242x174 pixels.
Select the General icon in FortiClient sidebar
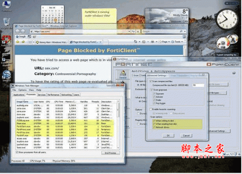(123, 75)
